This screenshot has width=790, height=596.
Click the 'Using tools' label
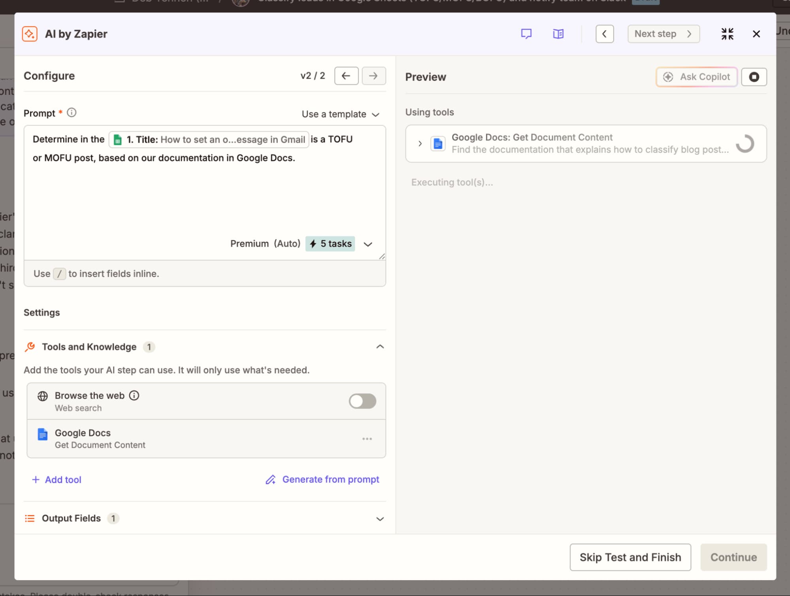[430, 112]
